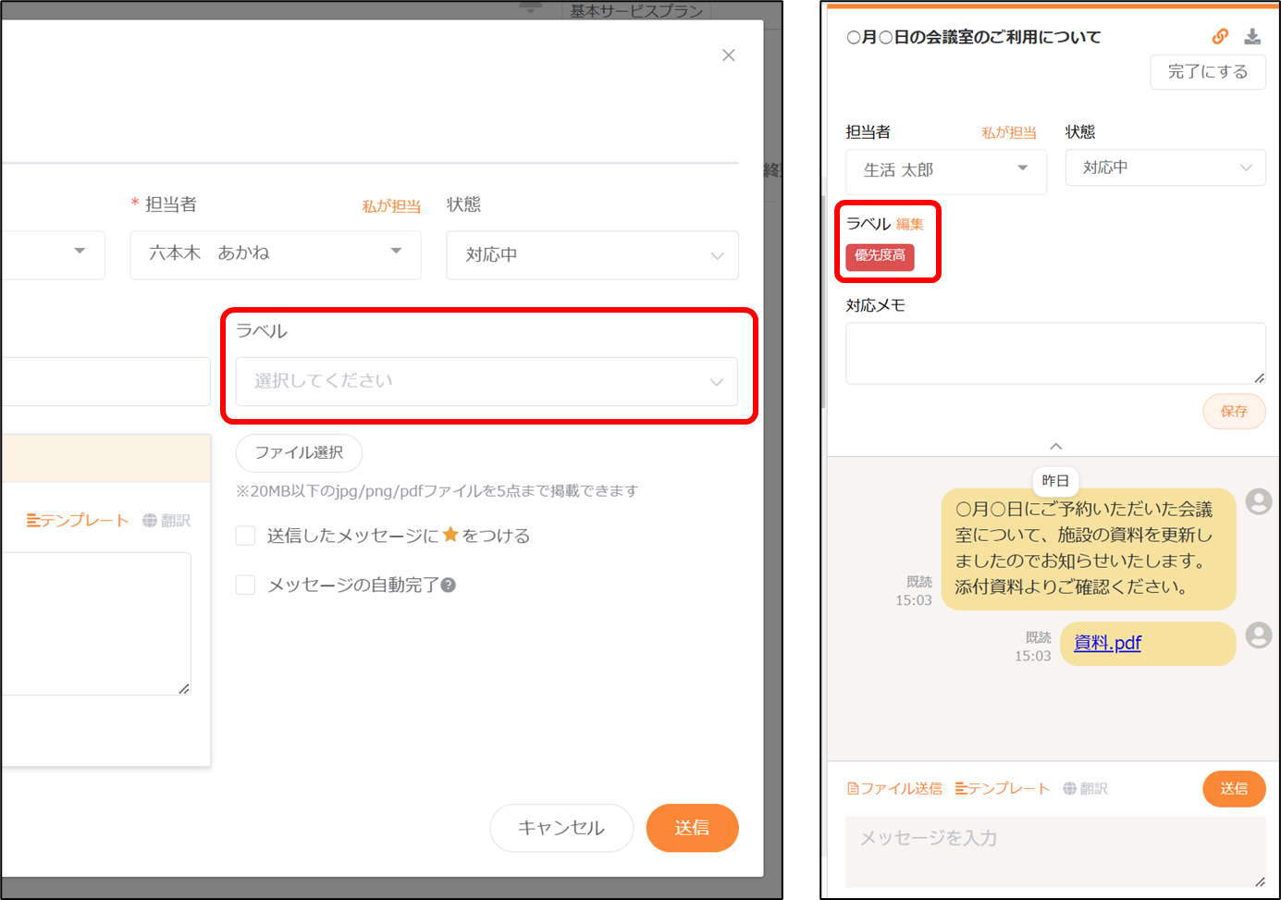This screenshot has height=900, width=1281.
Task: Tick the メッセージの自動完了 checkbox
Action: click(x=245, y=585)
